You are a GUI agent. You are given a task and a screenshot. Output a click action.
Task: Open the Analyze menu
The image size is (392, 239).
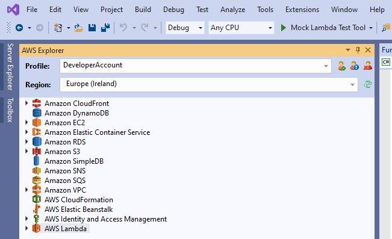(232, 10)
